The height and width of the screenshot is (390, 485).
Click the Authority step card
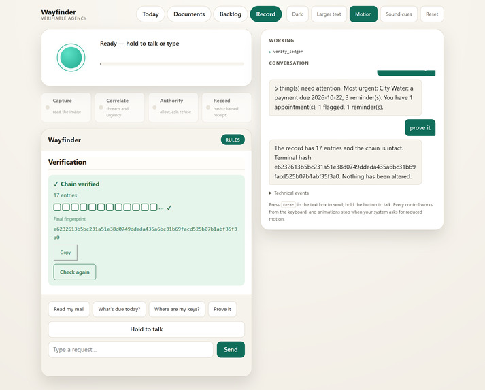[173, 107]
